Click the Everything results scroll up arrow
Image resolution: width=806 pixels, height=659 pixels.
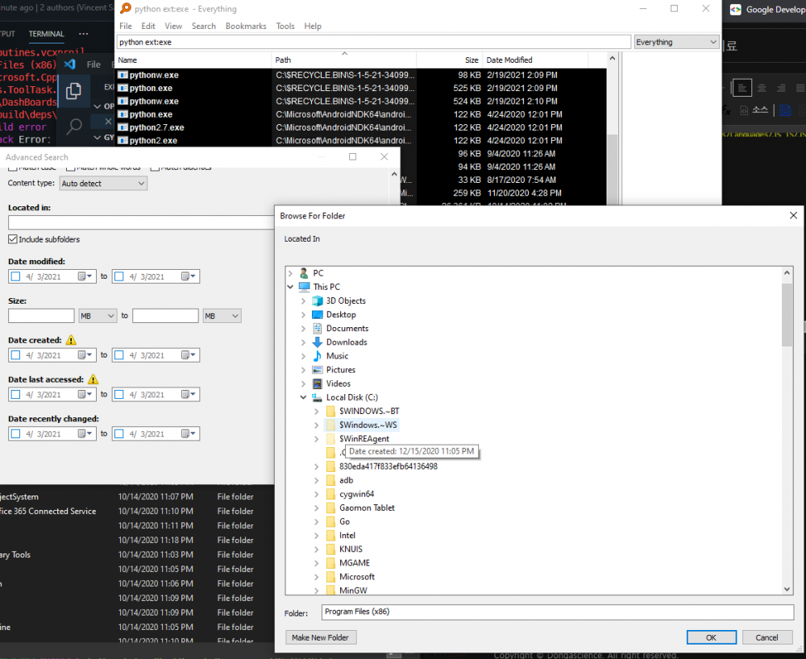tap(613, 59)
